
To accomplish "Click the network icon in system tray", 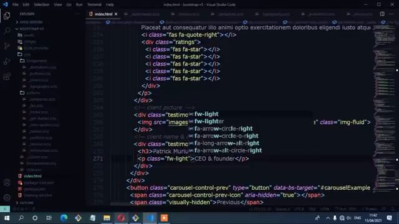I will point(342,218).
